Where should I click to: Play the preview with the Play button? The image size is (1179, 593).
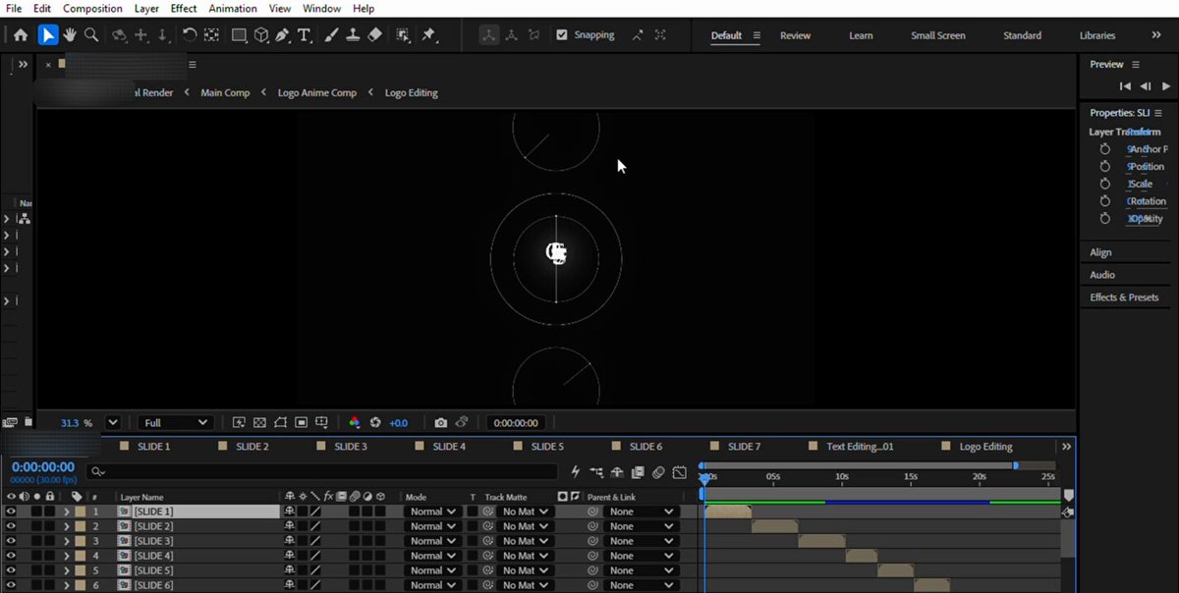tap(1166, 86)
